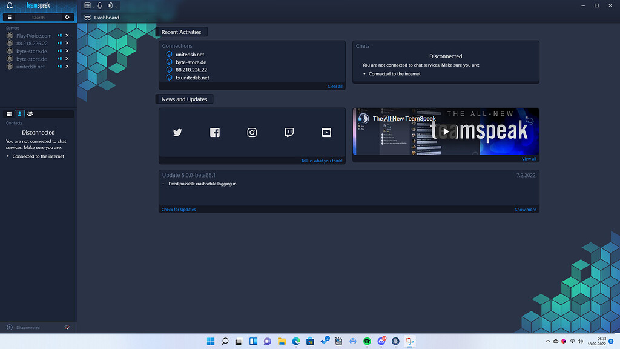This screenshot has width=620, height=349.
Task: Open the hamburger menu next to Search
Action: tap(10, 17)
